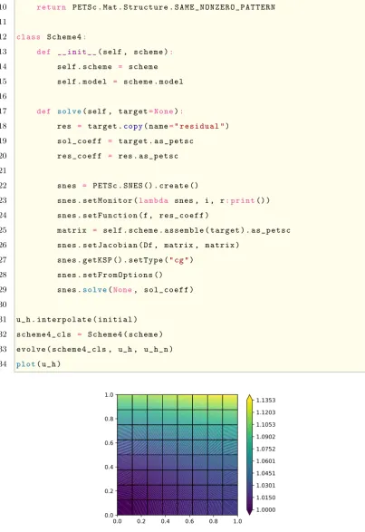Click colorbar label 1.1353
Viewport: 365px width, 532px height.
[265, 401]
